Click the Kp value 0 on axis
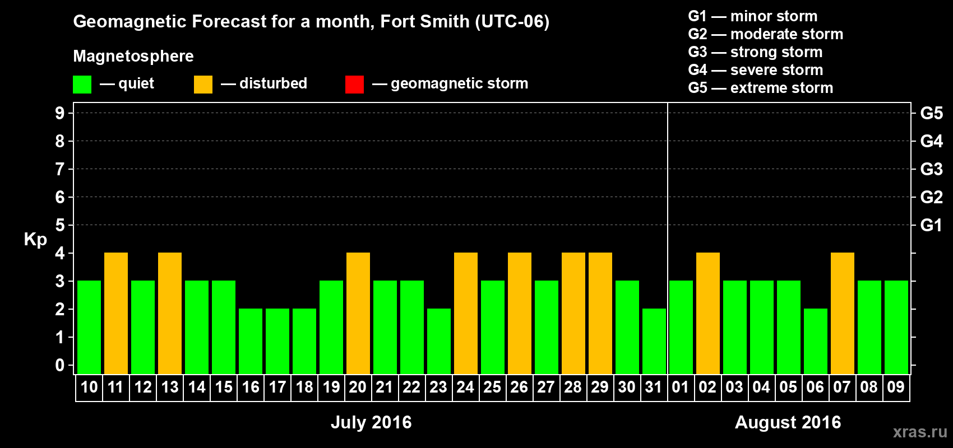953x448 pixels. (59, 365)
